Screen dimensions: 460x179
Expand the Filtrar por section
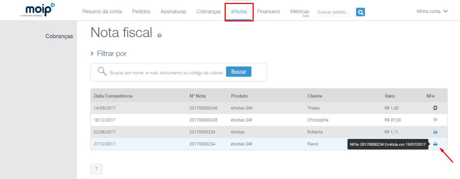[x=108, y=54]
